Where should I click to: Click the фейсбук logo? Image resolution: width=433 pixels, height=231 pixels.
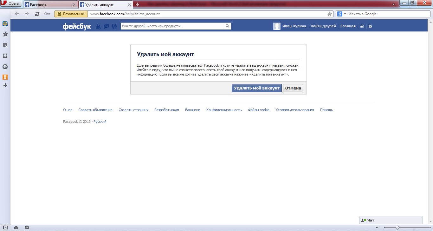click(x=77, y=26)
